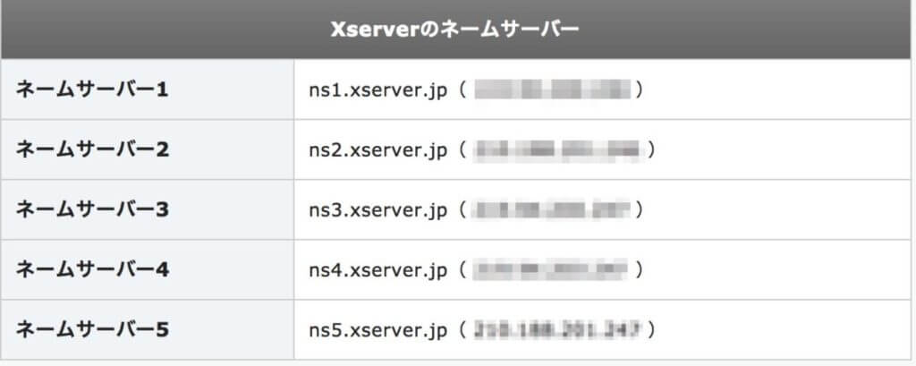916x366 pixels.
Task: Select the ネームサーバー3 row label
Action: 92,210
